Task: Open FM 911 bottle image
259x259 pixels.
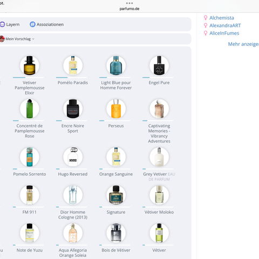Action: [30, 195]
